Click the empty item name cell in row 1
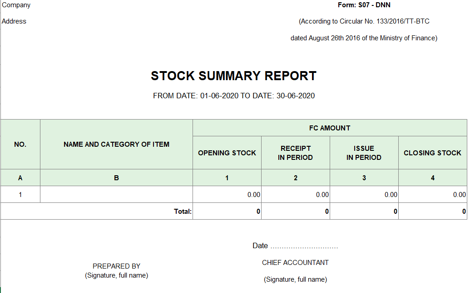 (x=116, y=195)
